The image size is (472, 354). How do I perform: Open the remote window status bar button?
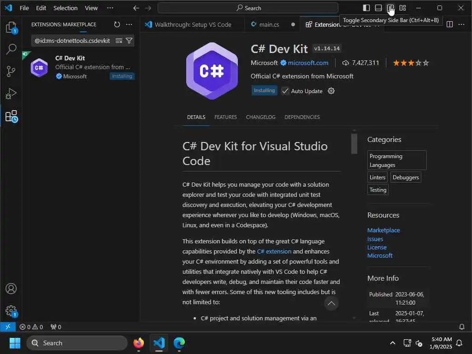(x=8, y=327)
